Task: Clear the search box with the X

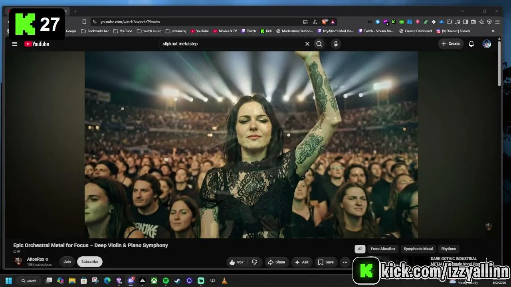Action: point(307,44)
